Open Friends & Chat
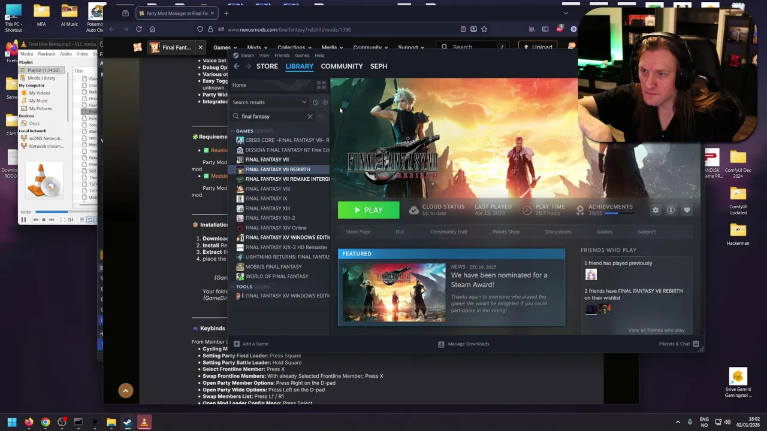Screen dimensions: 767x431 [679, 344]
